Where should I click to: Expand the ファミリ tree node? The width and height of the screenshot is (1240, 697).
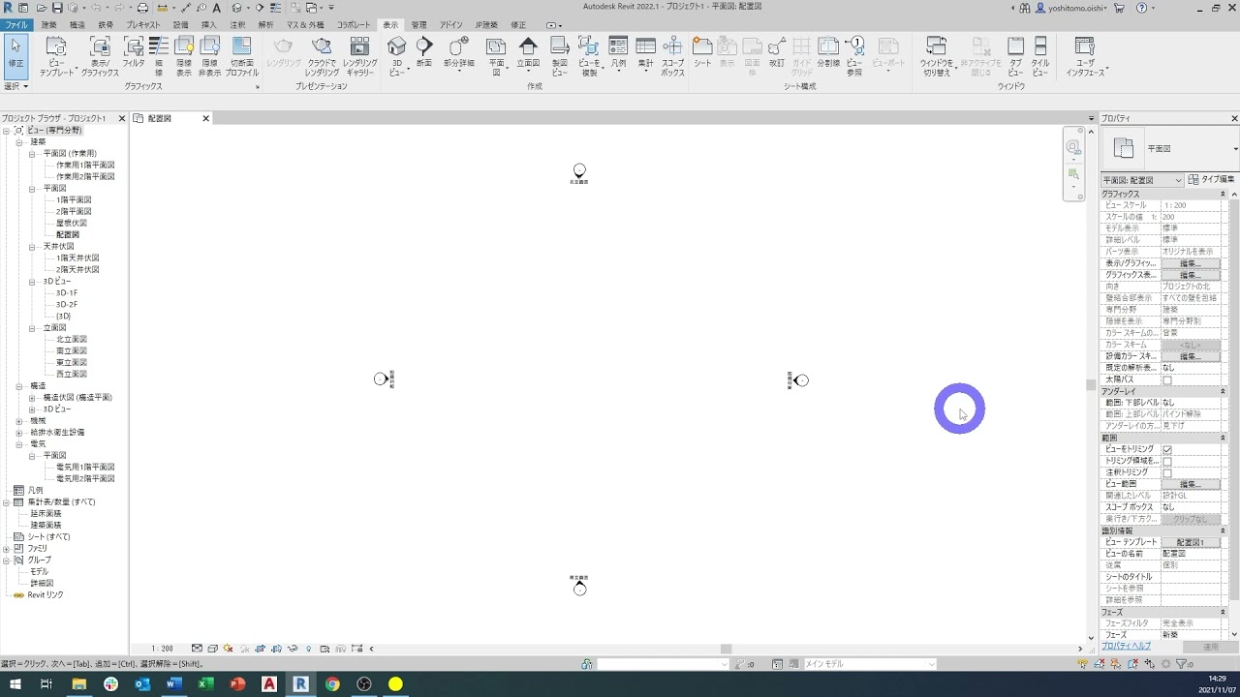tap(6, 549)
